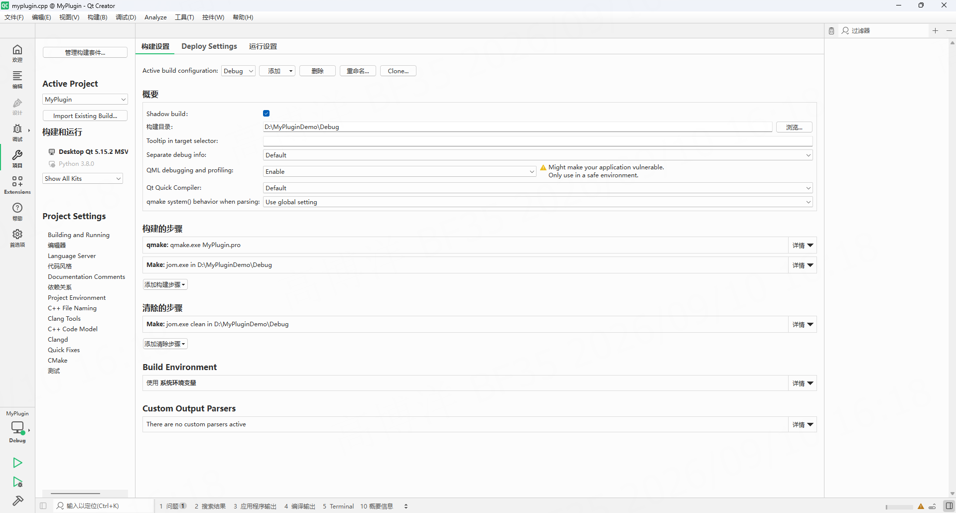This screenshot has height=513, width=956.
Task: Open Preferences (首选项) gear icon
Action: point(17,238)
